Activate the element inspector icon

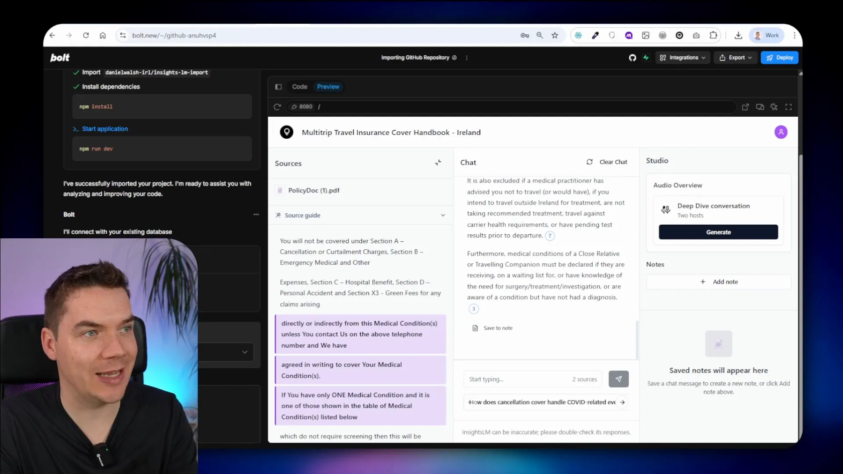(x=774, y=107)
